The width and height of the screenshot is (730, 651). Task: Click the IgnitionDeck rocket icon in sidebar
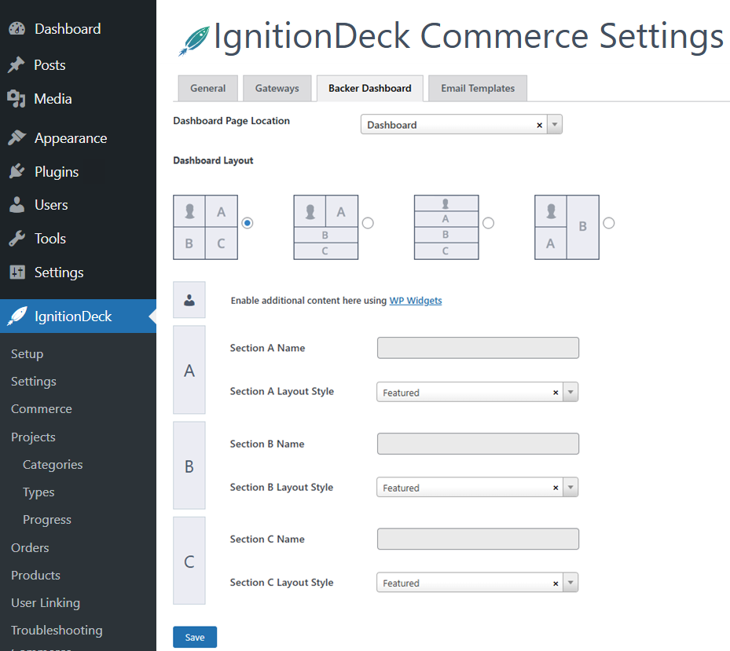pyautogui.click(x=17, y=316)
